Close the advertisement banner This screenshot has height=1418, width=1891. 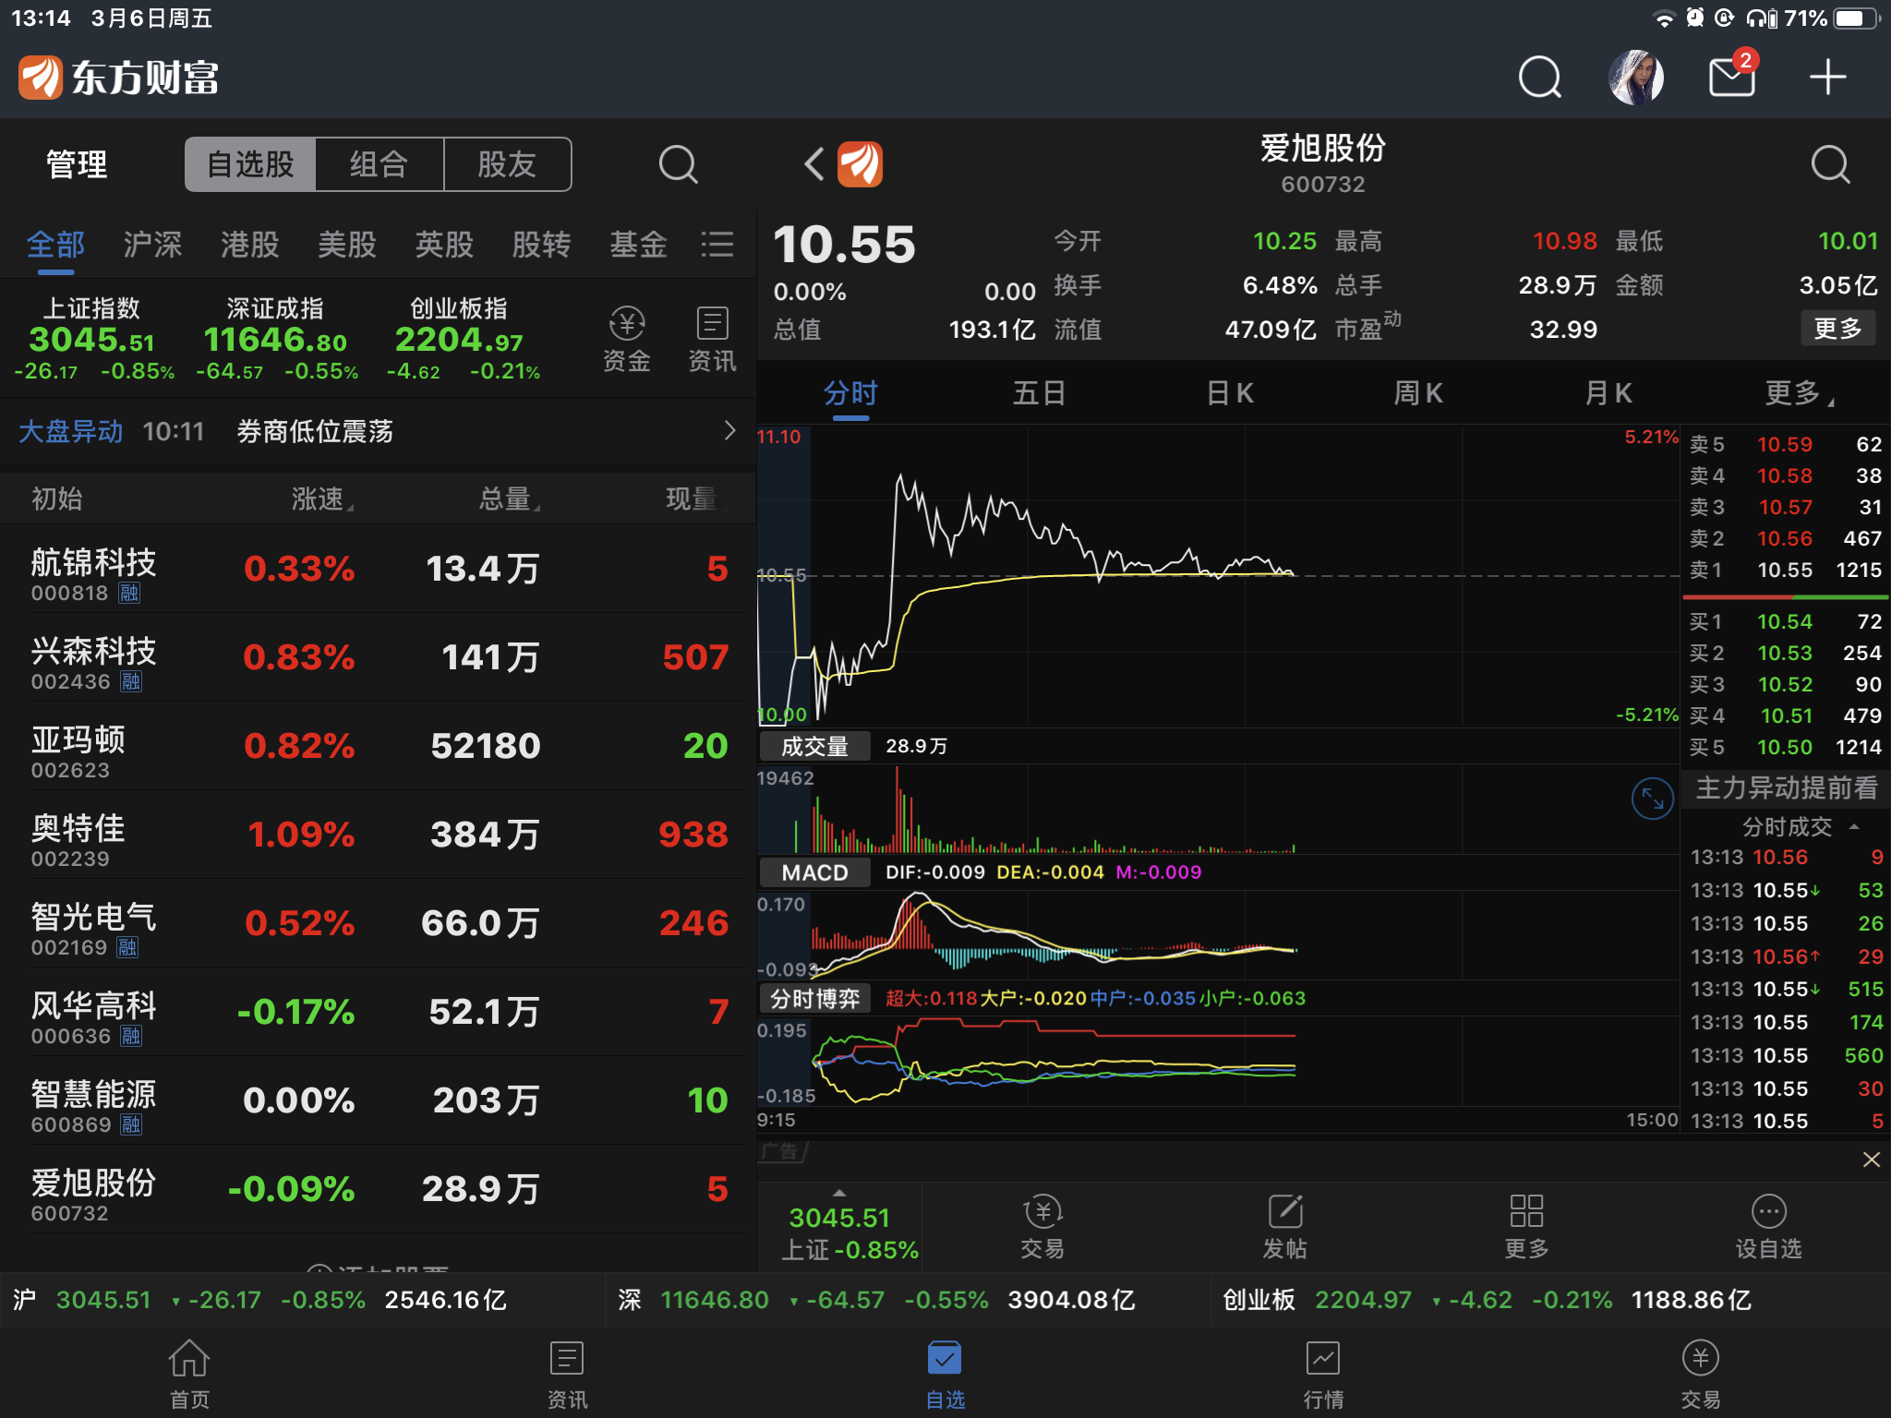(1872, 1160)
